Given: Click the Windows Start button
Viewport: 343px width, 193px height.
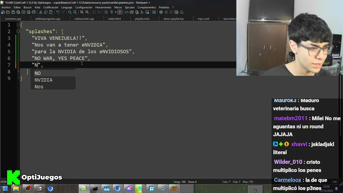Looking at the screenshot, I should point(5,188).
